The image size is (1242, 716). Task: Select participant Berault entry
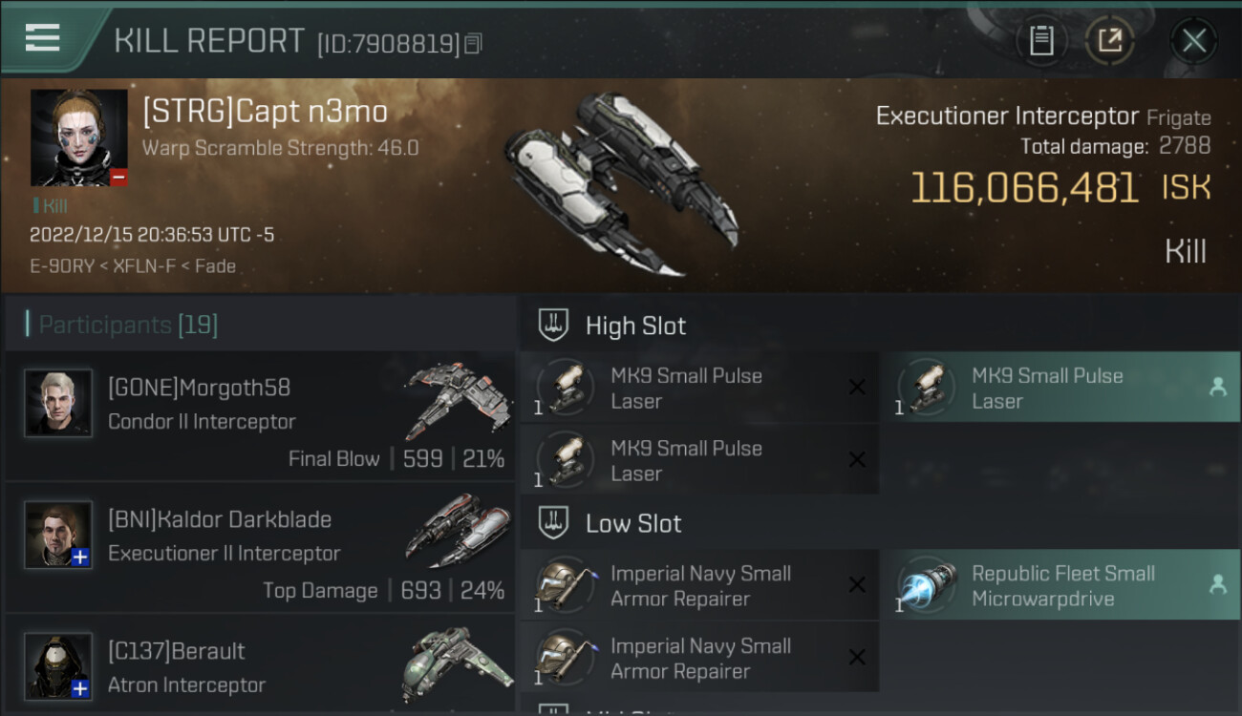(260, 665)
